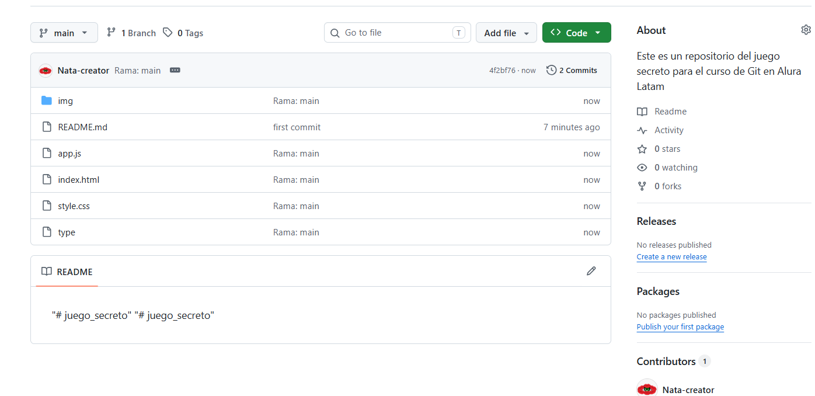The height and width of the screenshot is (396, 815).
Task: Click the search magnifier in Go to file
Action: tap(335, 33)
